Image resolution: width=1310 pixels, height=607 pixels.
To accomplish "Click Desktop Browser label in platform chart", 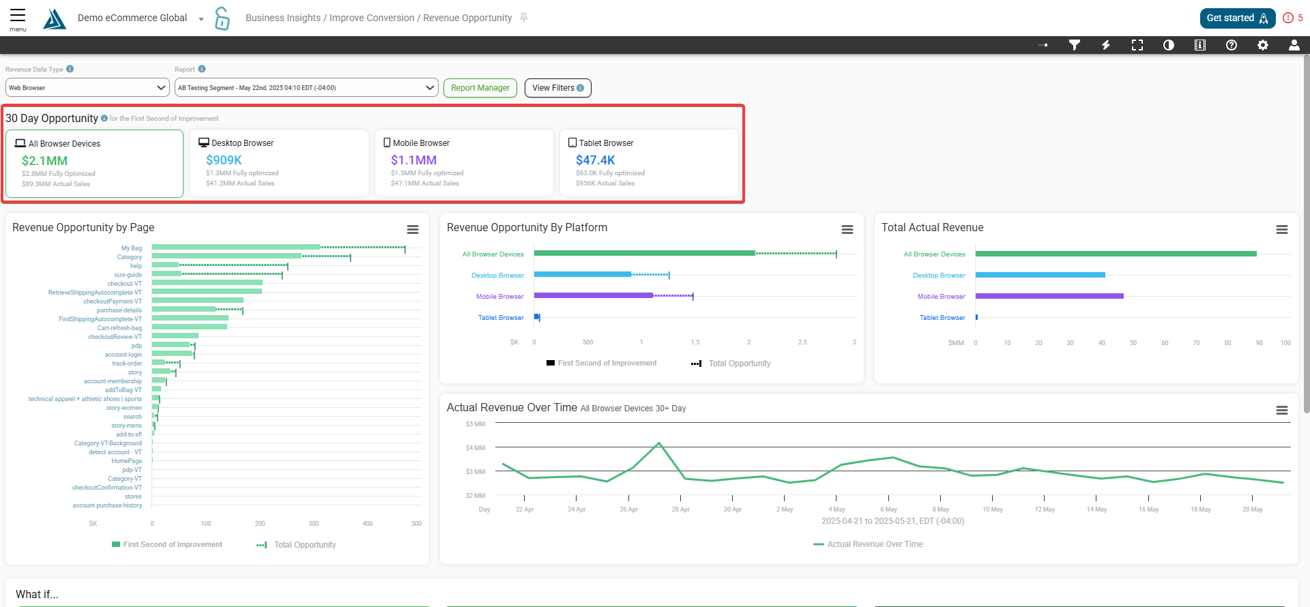I will 497,276.
